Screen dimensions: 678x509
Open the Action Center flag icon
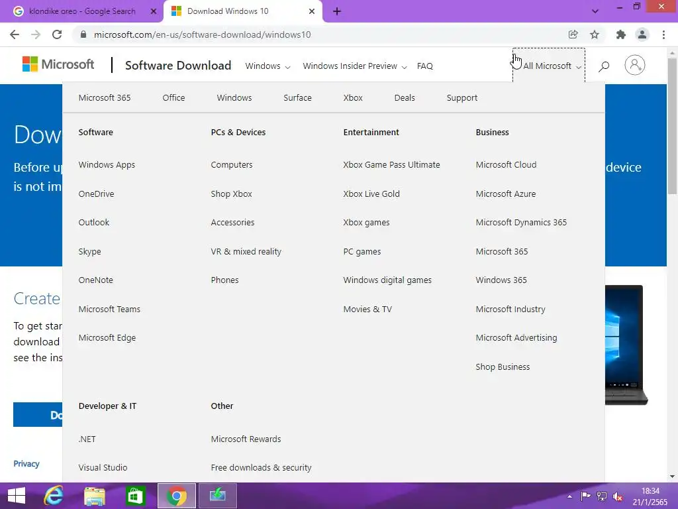tap(585, 496)
